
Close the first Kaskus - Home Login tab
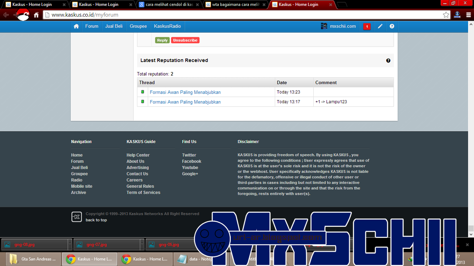pos(64,5)
